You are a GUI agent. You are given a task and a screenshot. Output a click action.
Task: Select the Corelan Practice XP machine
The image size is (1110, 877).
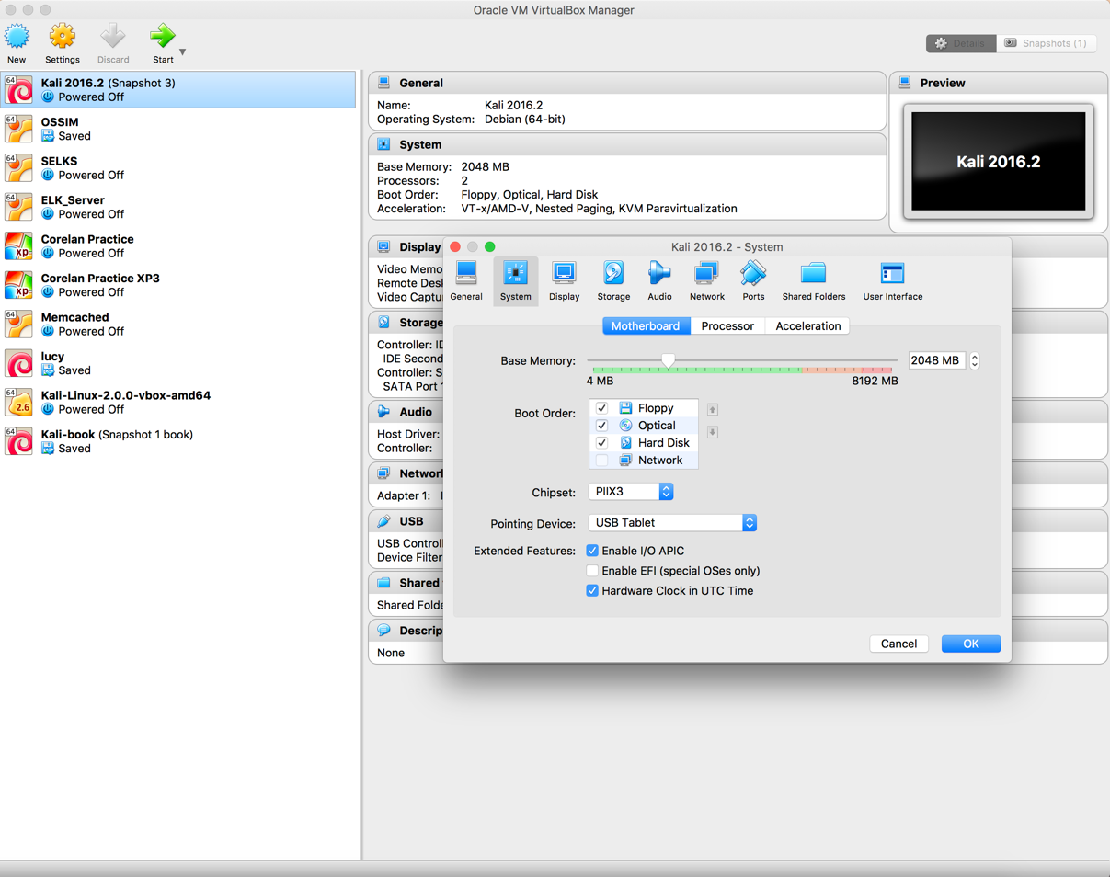point(178,246)
